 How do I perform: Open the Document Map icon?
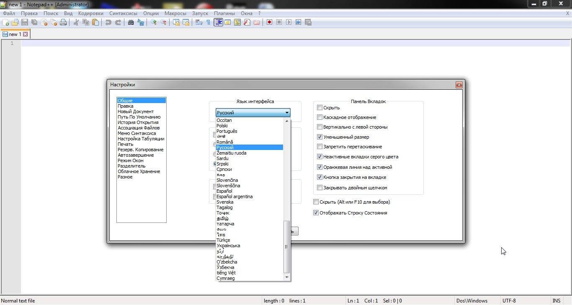pos(237,22)
